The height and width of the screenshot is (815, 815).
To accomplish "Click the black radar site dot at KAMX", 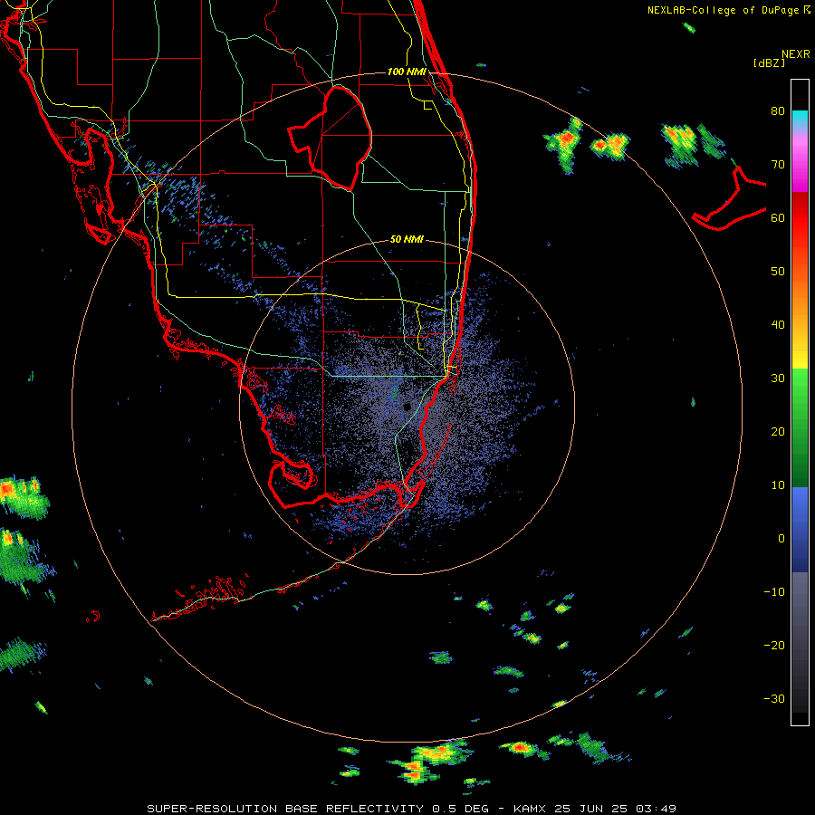I will 407,407.
